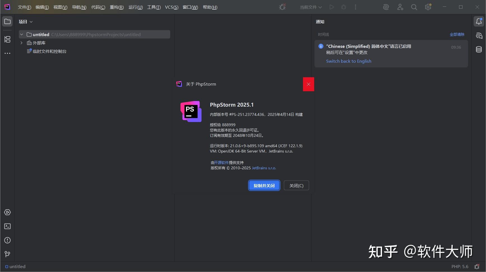Open the 视图(V) menu
486x272 pixels.
60,7
